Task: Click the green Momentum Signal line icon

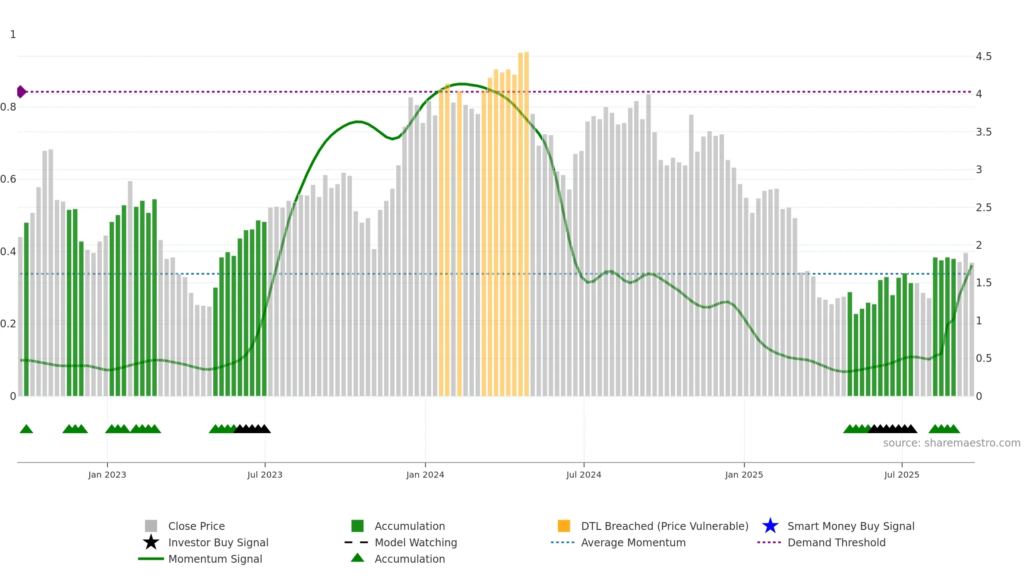Action: point(151,558)
